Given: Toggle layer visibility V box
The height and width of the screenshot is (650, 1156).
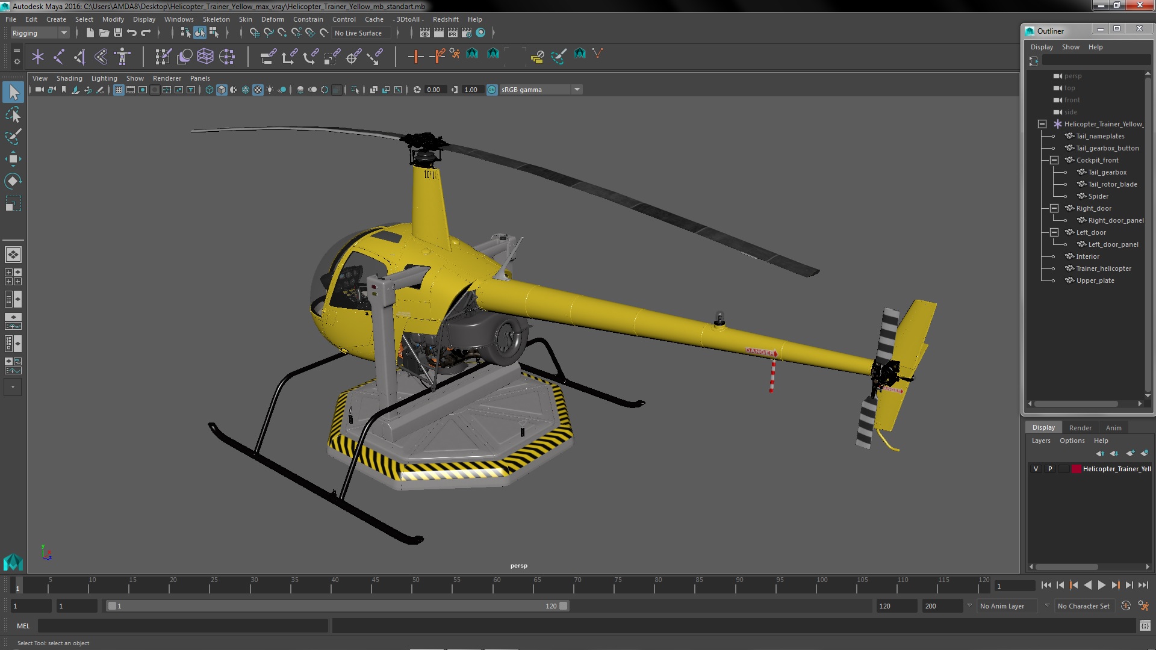Looking at the screenshot, I should (1036, 469).
